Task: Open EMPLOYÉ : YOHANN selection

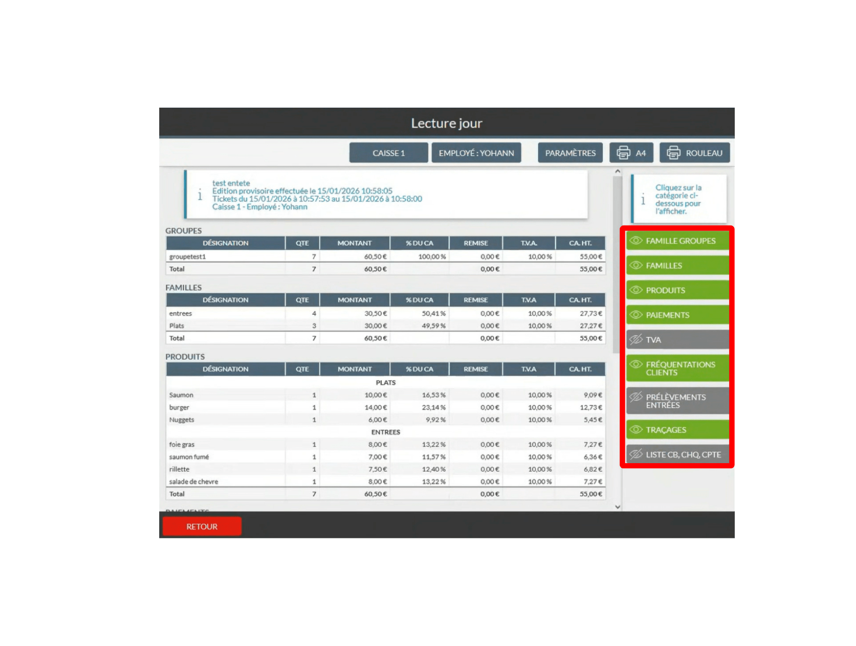Action: pyautogui.click(x=476, y=152)
